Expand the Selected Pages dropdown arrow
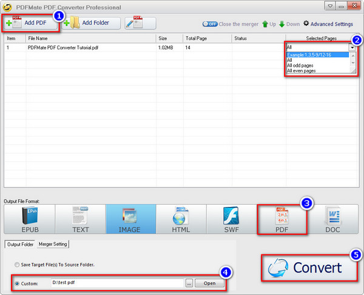Image resolution: width=364 pixels, height=295 pixels. click(x=352, y=47)
